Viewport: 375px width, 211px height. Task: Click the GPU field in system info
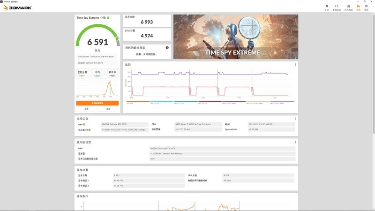click(x=125, y=124)
